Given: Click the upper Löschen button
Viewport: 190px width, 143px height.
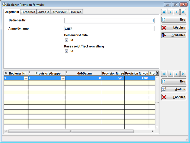Looking at the screenshot, I should pyautogui.click(x=174, y=28).
